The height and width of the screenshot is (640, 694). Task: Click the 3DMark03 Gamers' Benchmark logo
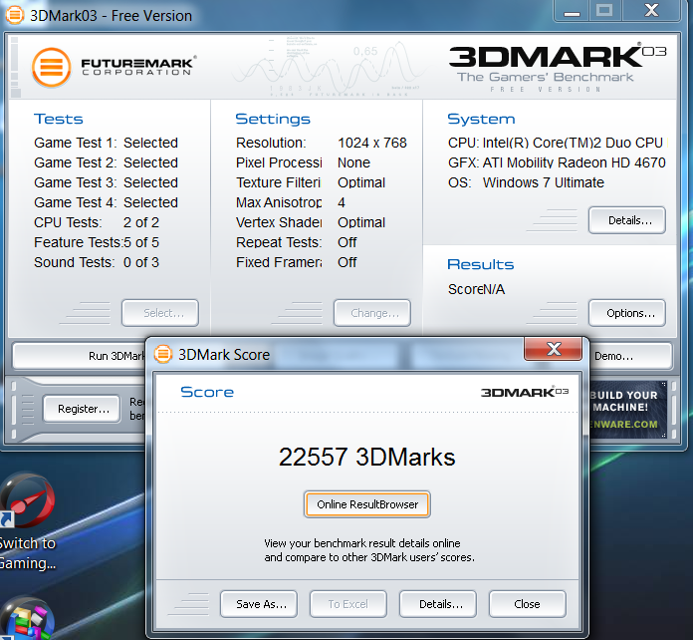[558, 67]
